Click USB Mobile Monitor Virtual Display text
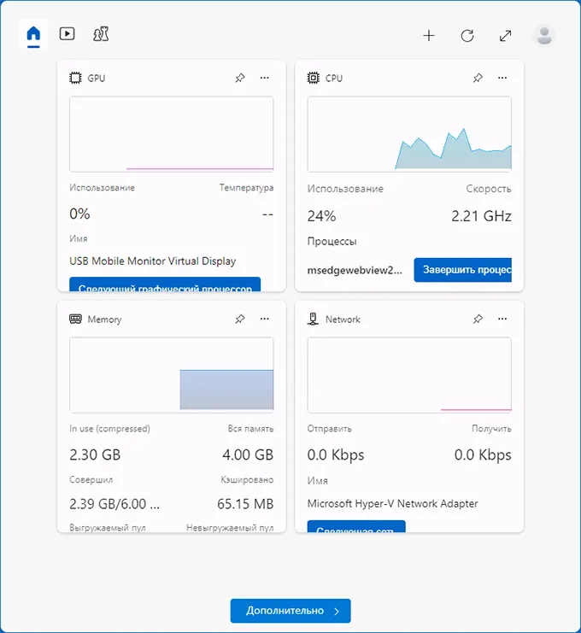 coord(153,261)
